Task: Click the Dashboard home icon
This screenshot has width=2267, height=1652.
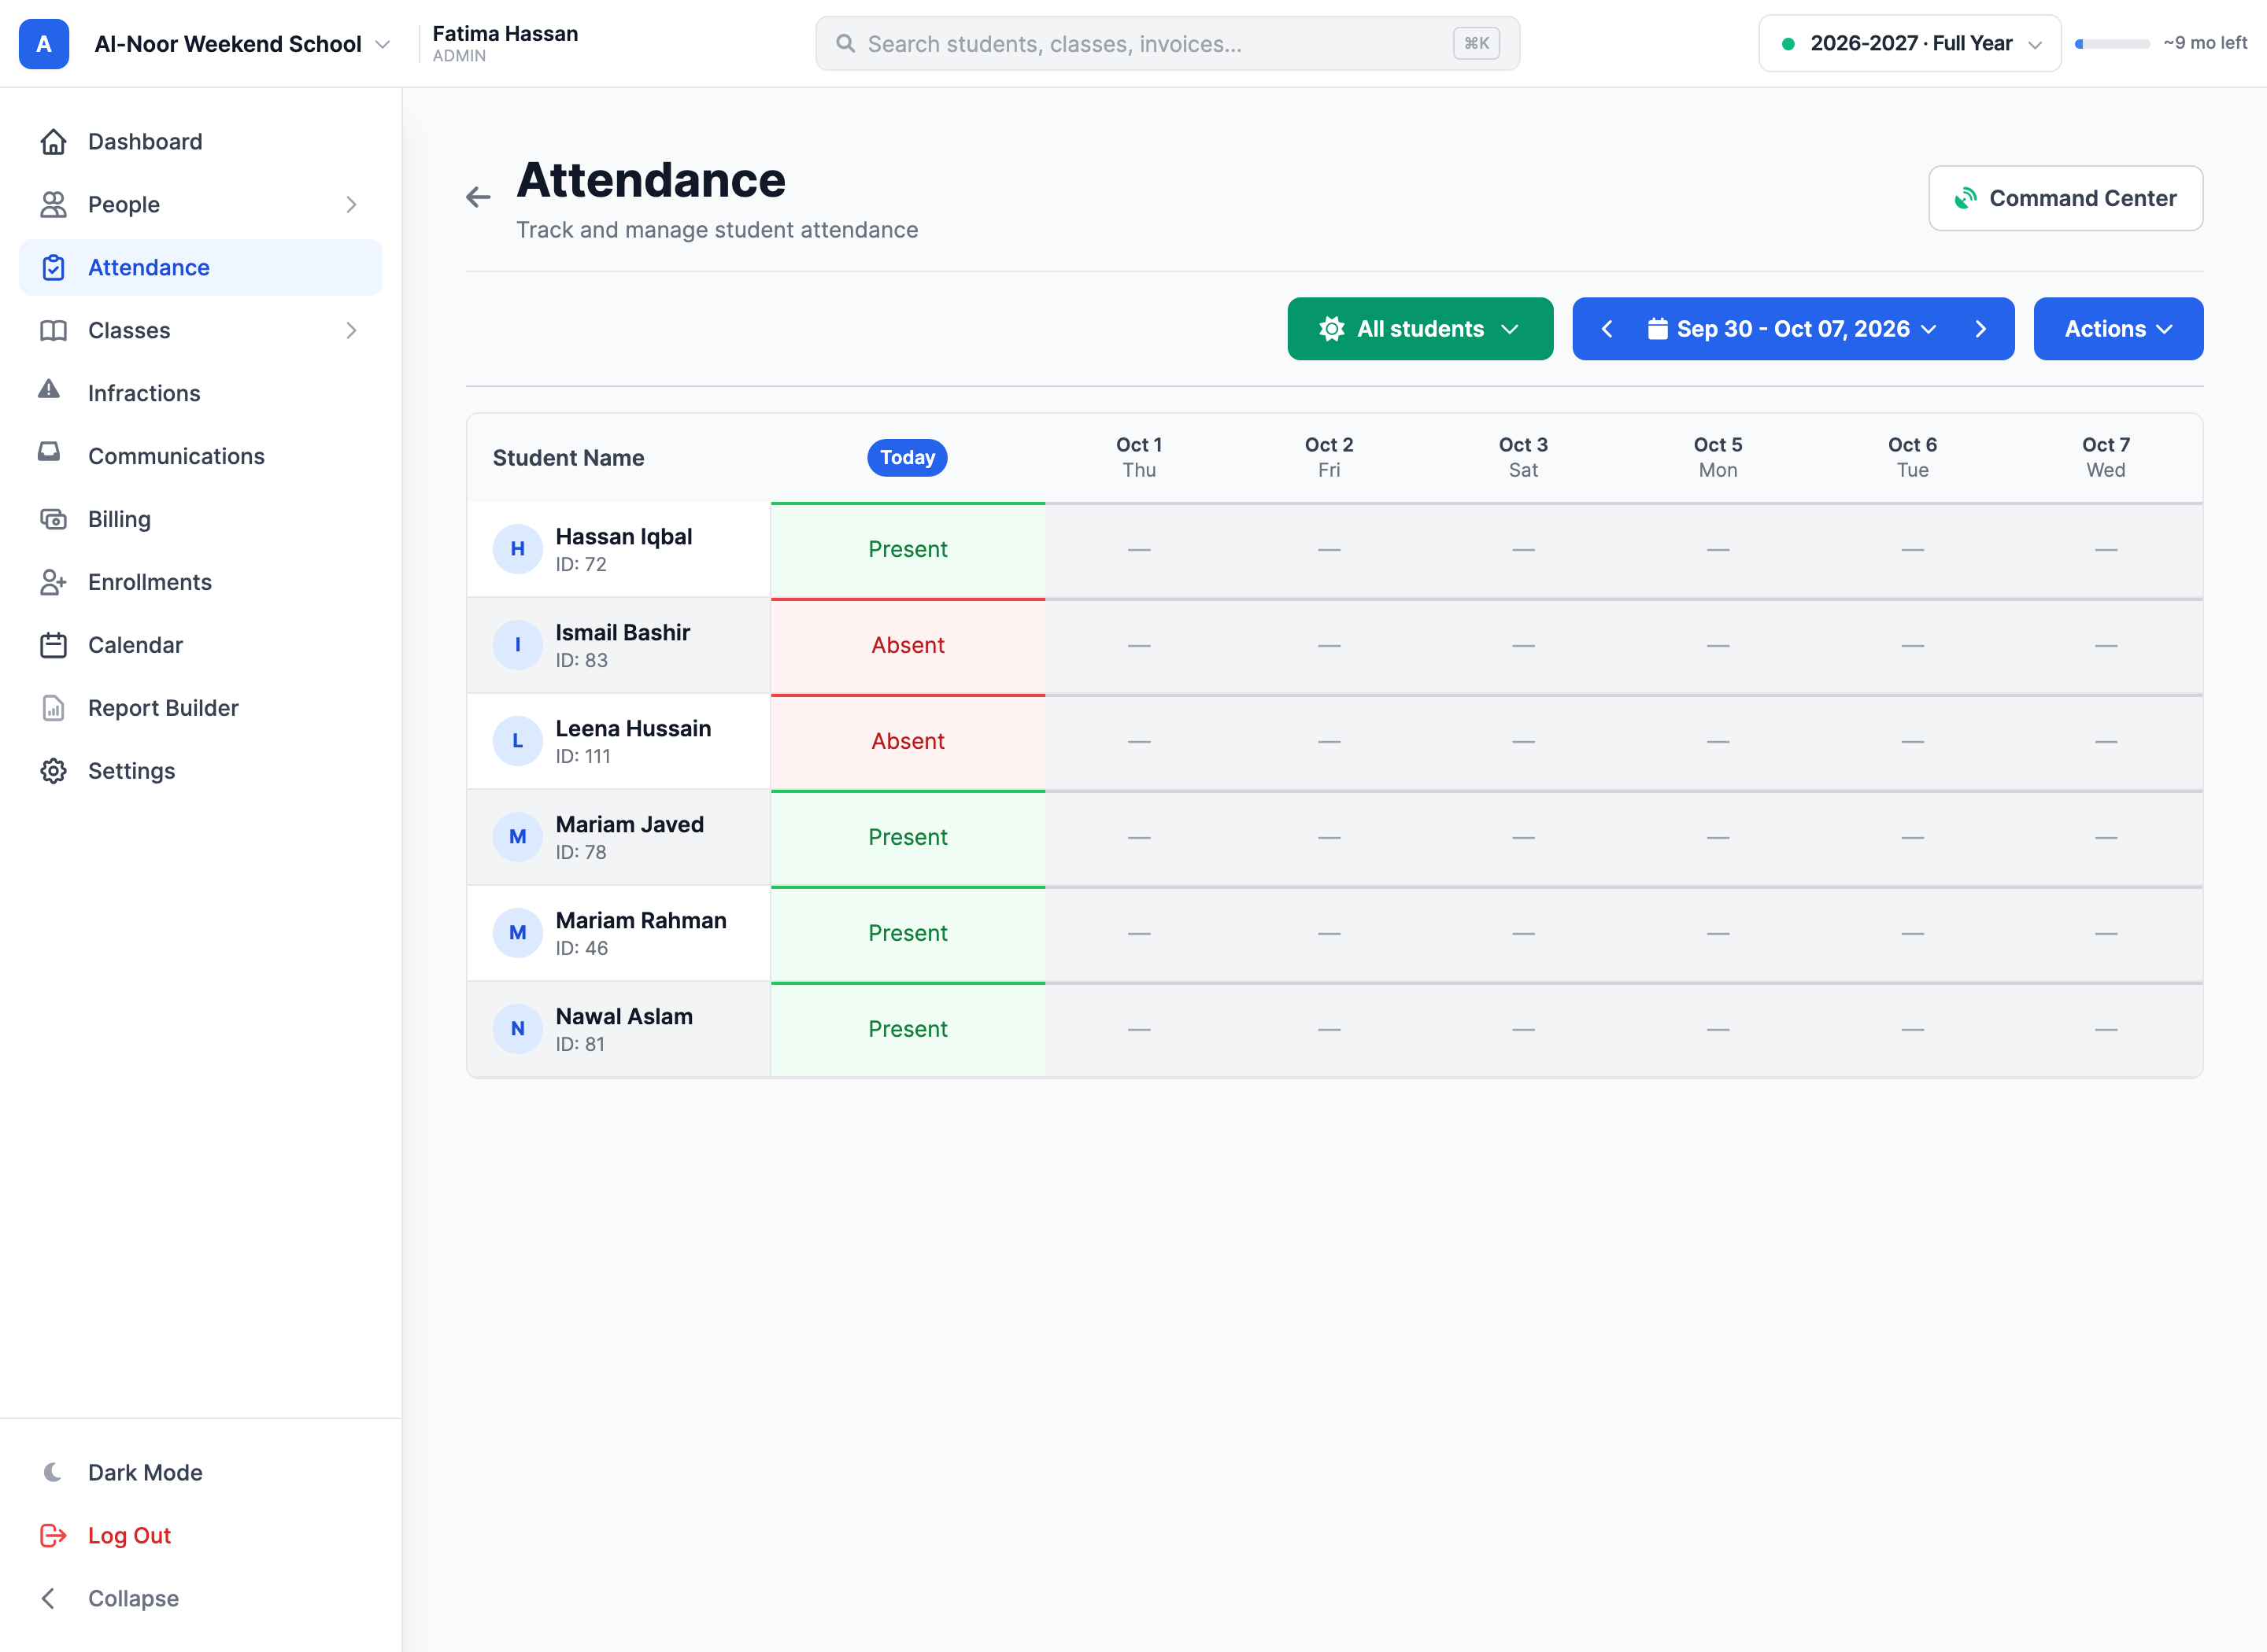Action: click(x=53, y=142)
